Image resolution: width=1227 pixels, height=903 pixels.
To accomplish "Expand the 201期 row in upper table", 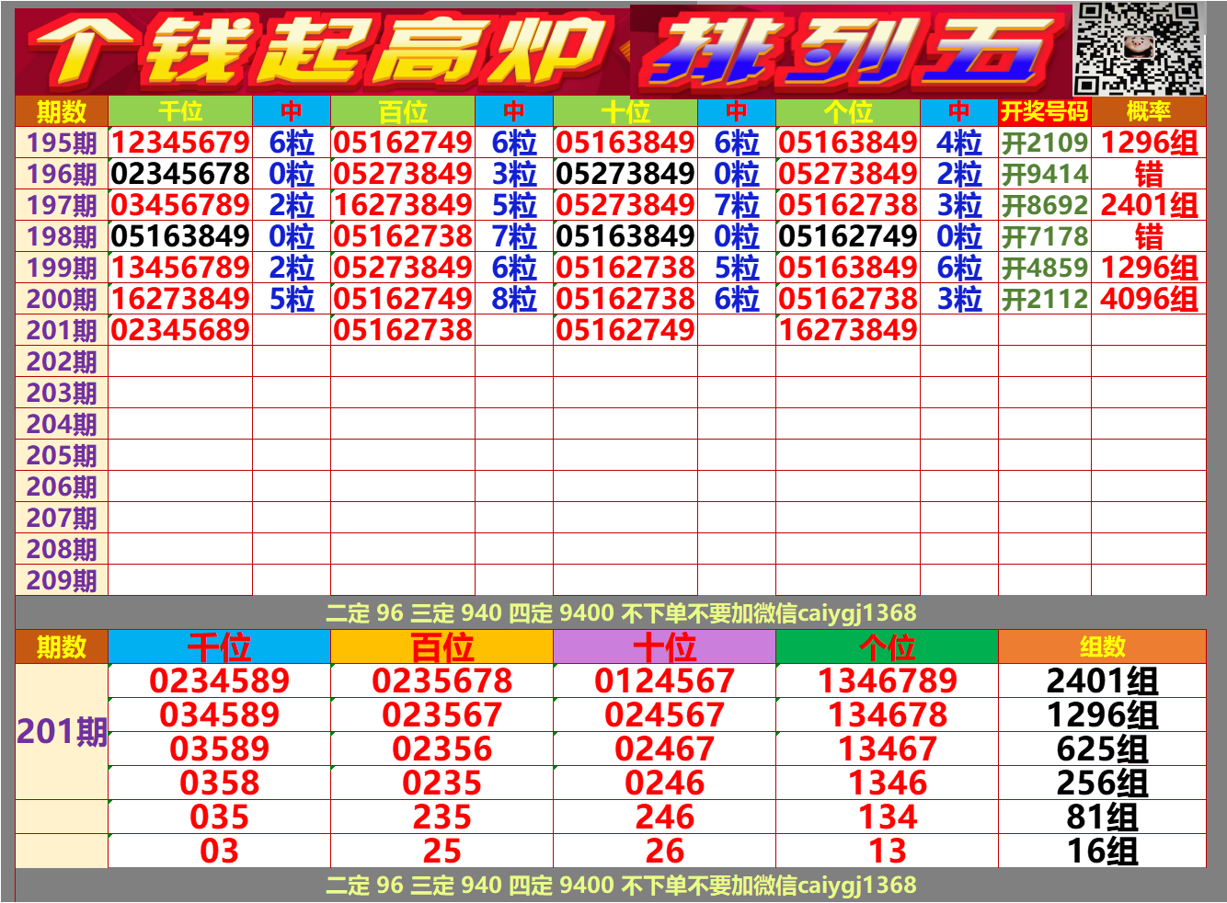I will pos(58,330).
